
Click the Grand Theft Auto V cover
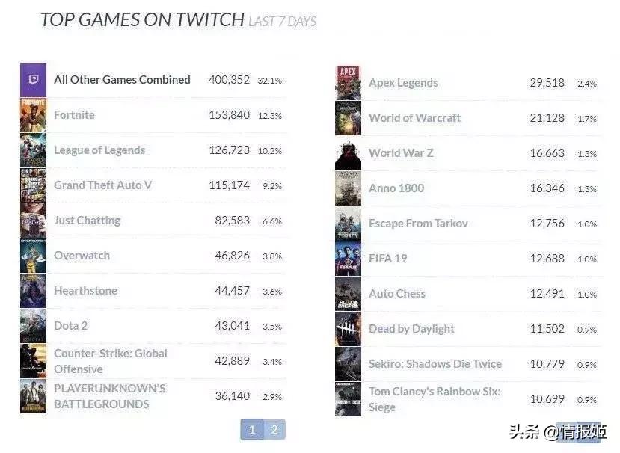click(33, 185)
